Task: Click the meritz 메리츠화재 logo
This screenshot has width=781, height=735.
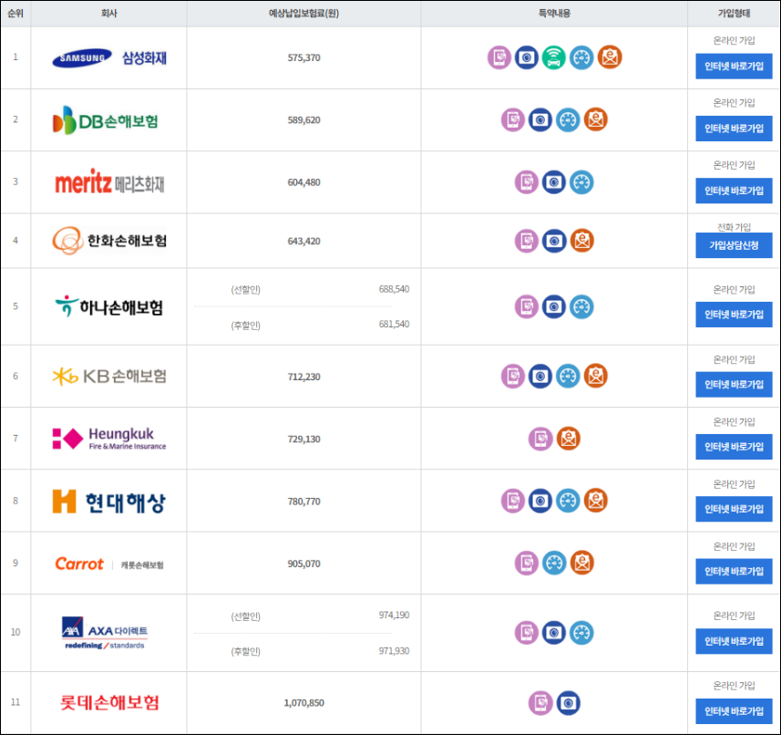Action: [109, 182]
